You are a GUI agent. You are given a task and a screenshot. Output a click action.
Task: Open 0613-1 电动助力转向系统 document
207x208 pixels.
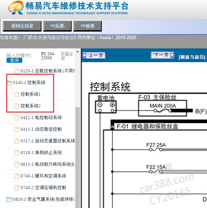click(48, 164)
